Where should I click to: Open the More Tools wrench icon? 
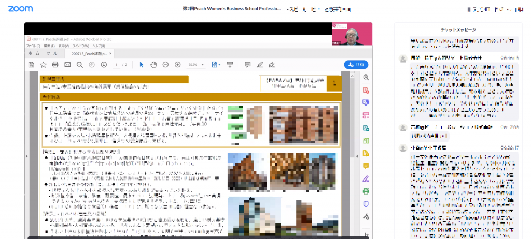click(366, 216)
